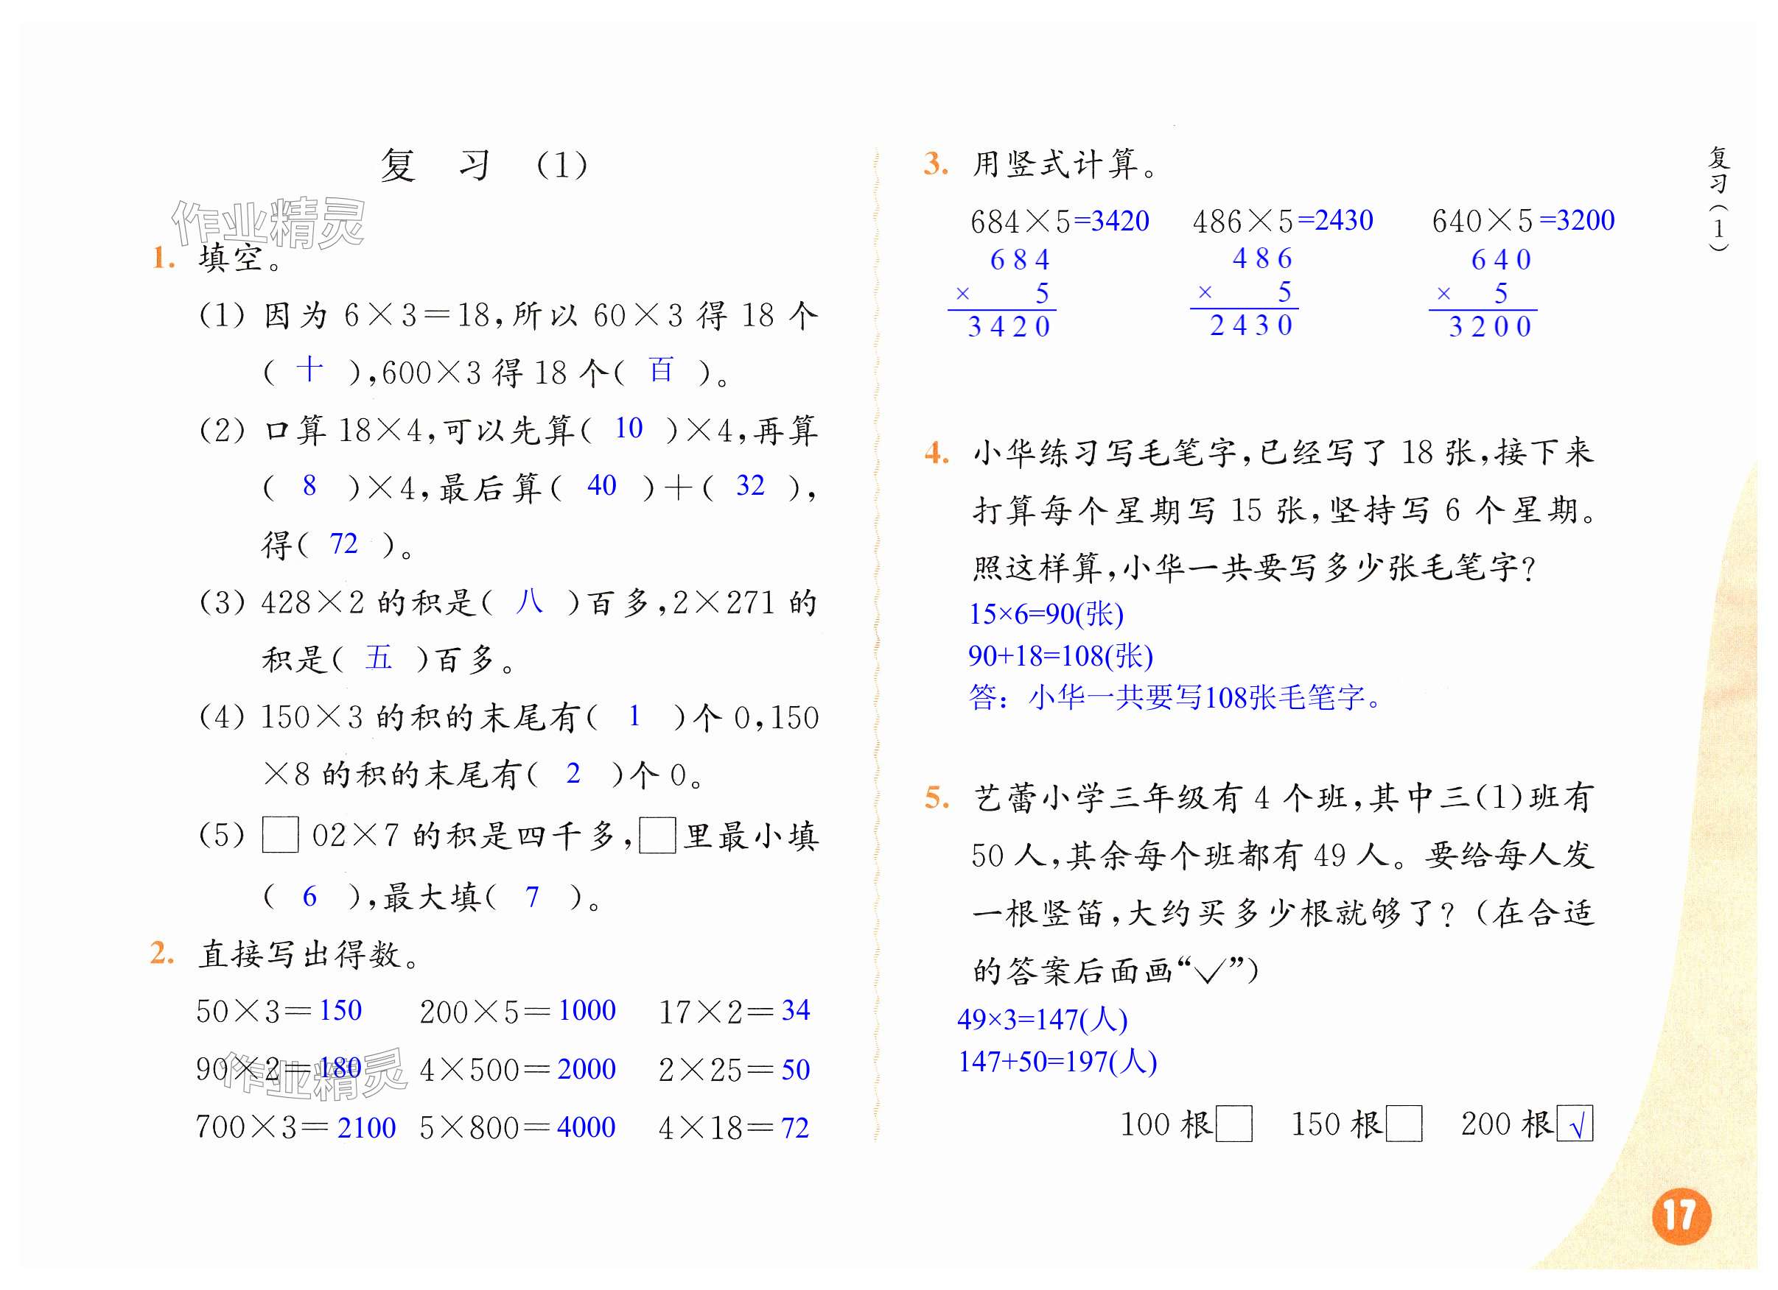Click the line 90+18=108(张)
This screenshot has height=1290, width=1778.
click(1061, 655)
